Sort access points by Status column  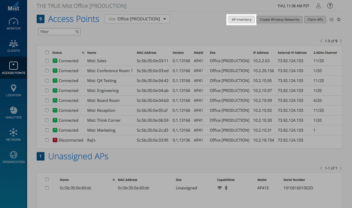coord(57,53)
